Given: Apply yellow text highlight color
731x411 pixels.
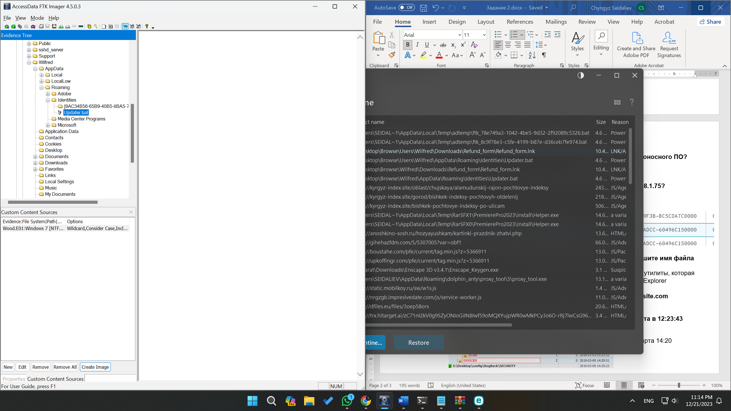Looking at the screenshot, I should [423, 55].
